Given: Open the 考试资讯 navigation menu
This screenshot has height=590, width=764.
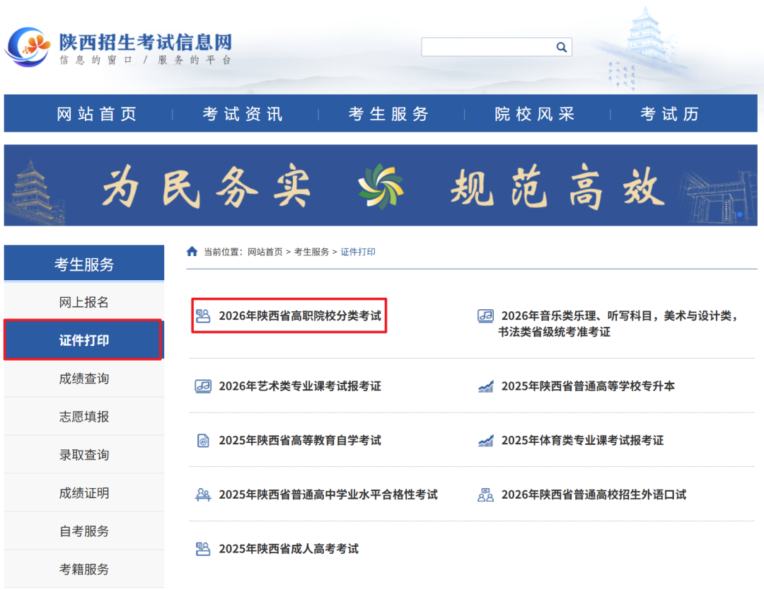Looking at the screenshot, I should pyautogui.click(x=241, y=113).
